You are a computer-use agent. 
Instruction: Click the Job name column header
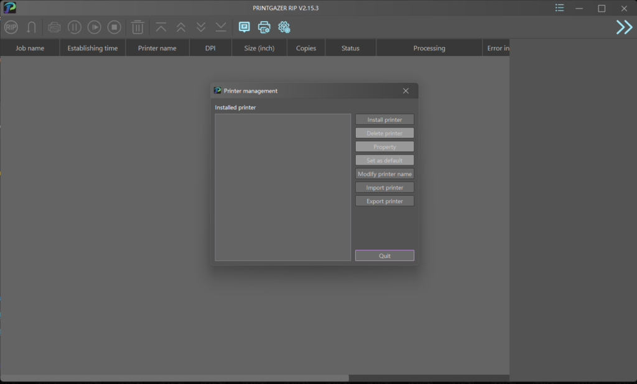click(30, 48)
